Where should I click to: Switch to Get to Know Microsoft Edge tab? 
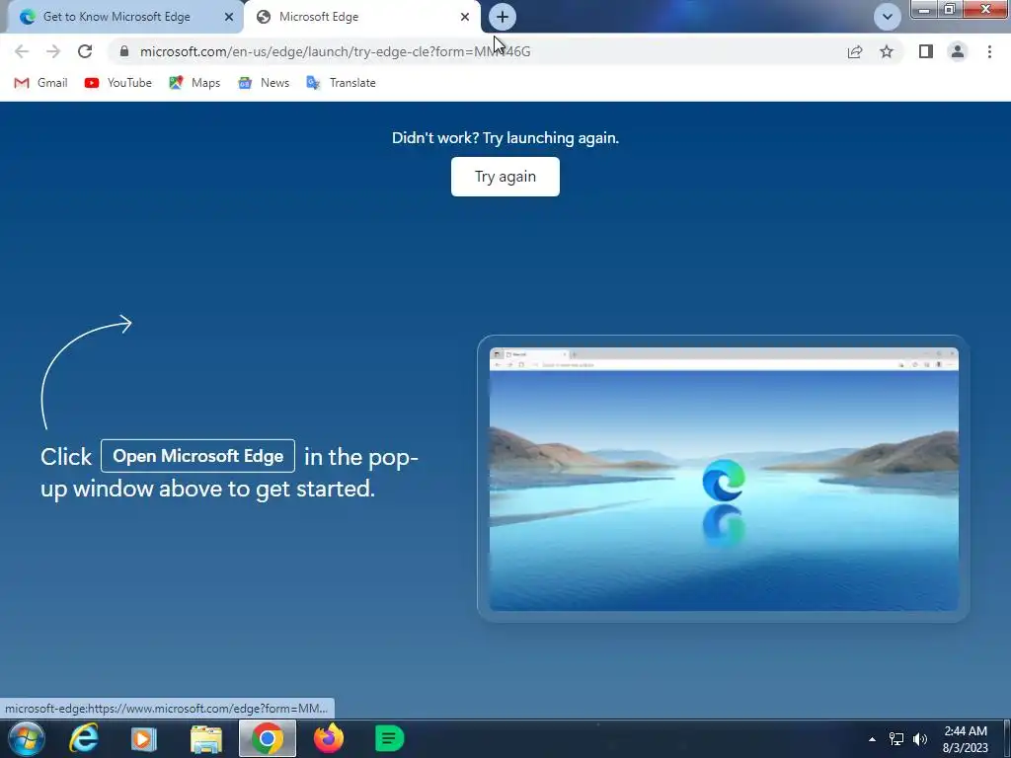[117, 17]
